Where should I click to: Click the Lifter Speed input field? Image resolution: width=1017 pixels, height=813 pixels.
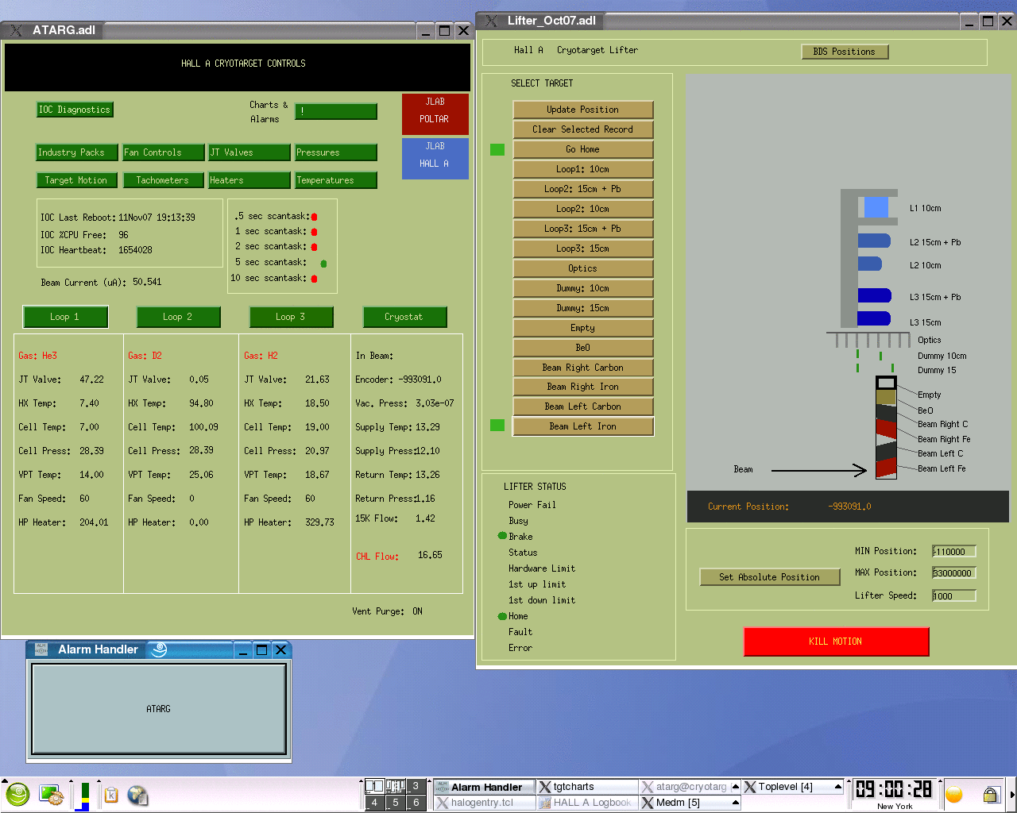[954, 595]
